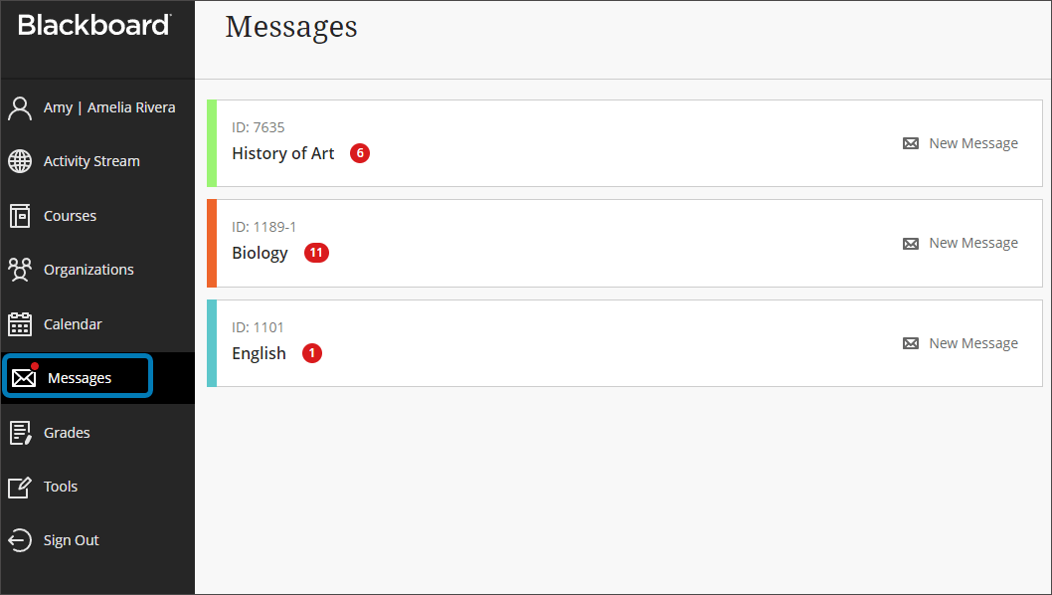Image resolution: width=1052 pixels, height=595 pixels.
Task: Open the History of Art course messages
Action: point(285,152)
